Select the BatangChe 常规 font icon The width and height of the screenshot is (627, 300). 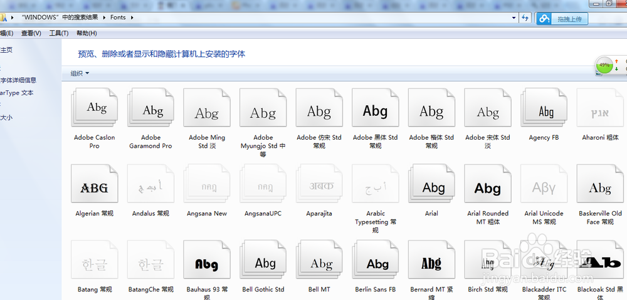click(x=150, y=259)
